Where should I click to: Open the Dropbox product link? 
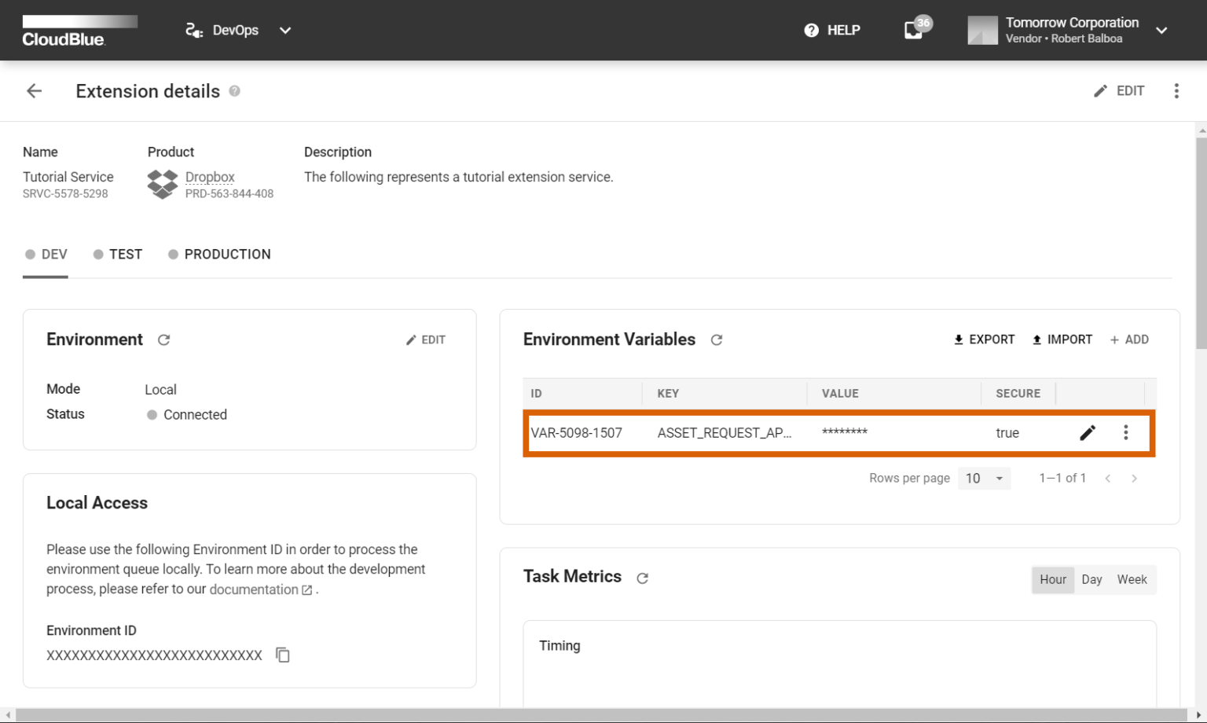(210, 177)
